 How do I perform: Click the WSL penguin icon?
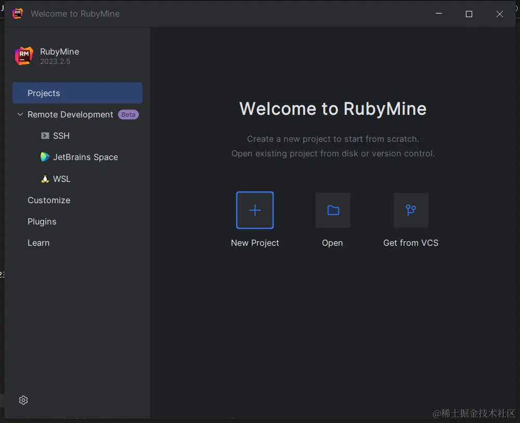coord(45,179)
